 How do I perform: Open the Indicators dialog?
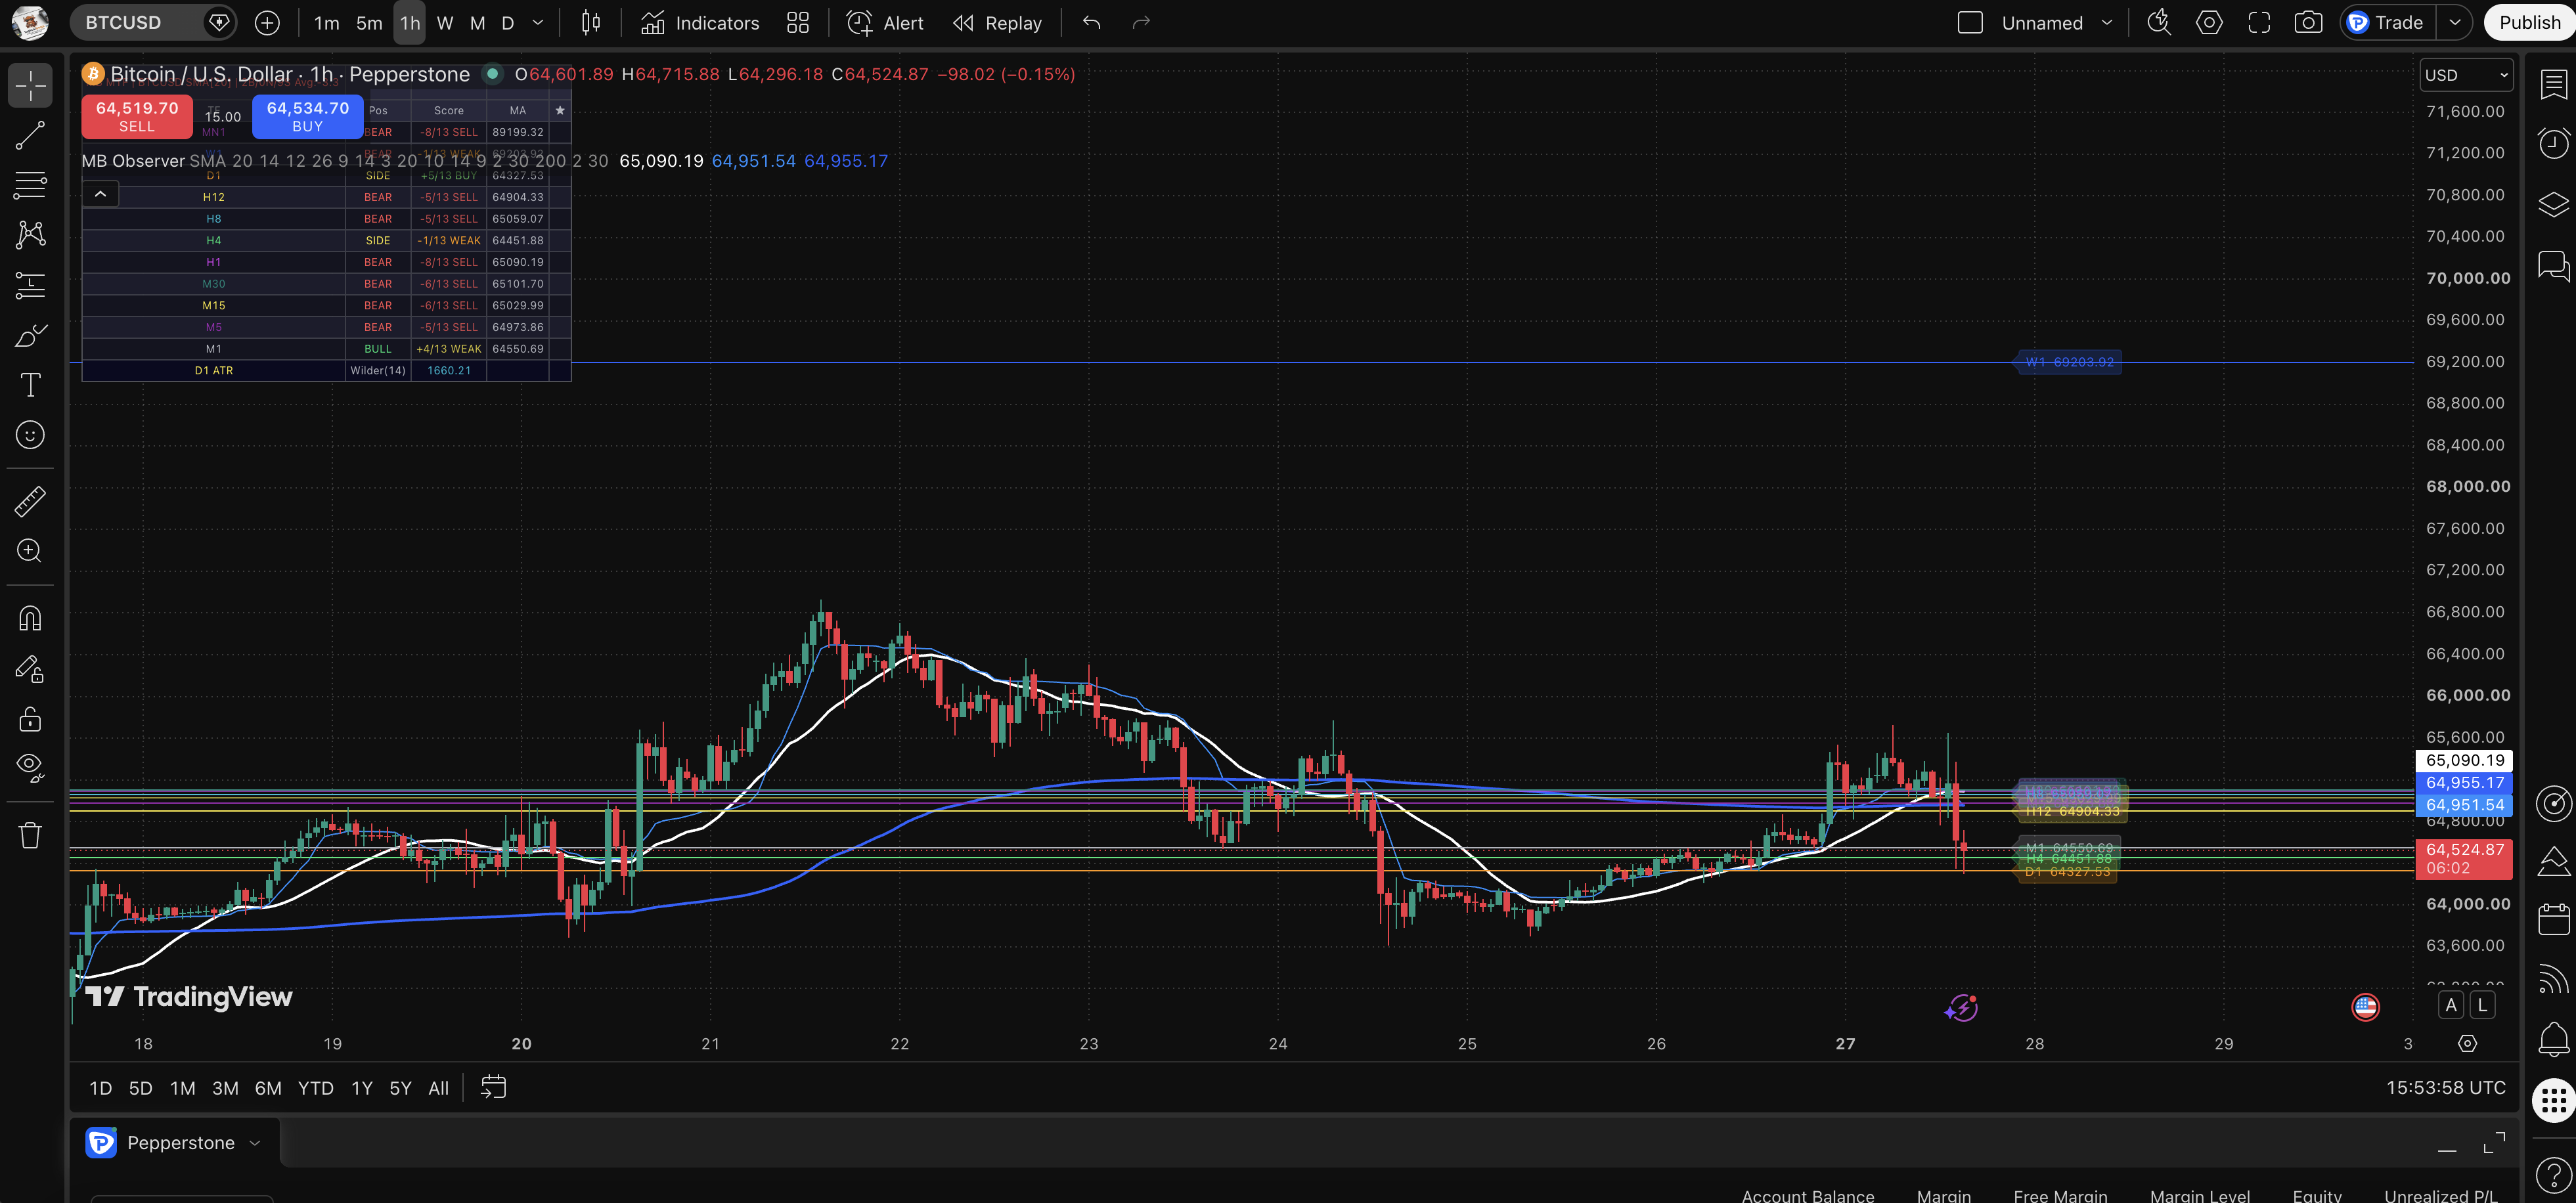click(700, 23)
